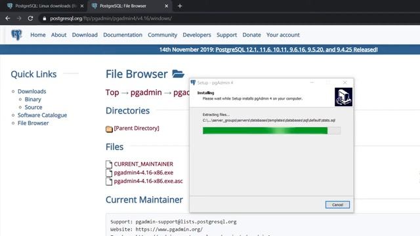Click the file icon next to pgadmin4-4.16-x86.exe
The height and width of the screenshot is (236, 420).
click(x=109, y=173)
